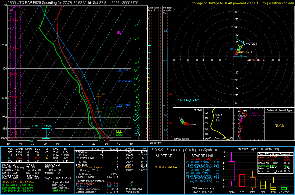This screenshot has height=195, width=295.
Task: Click the Classic Supercell marker text
Action: (x=255, y=114)
